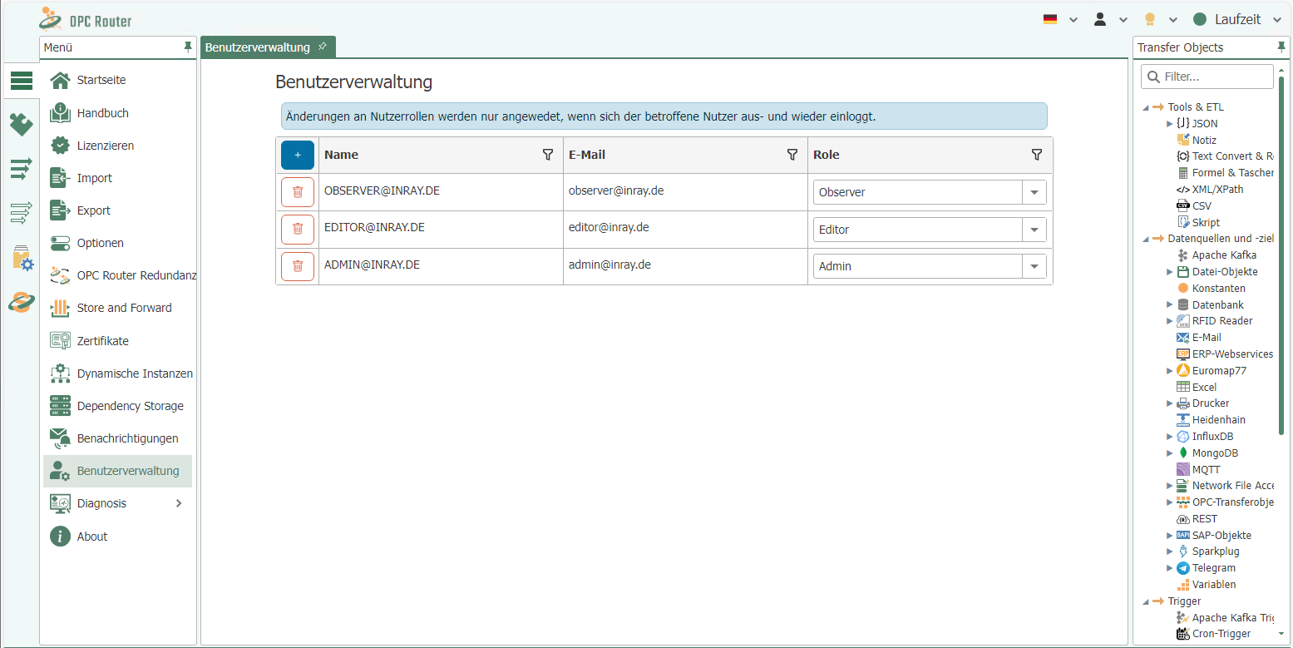Screen dimensions: 1293x648
Task: Select MQTT in the Transfer Objects tree
Action: pyautogui.click(x=1206, y=470)
